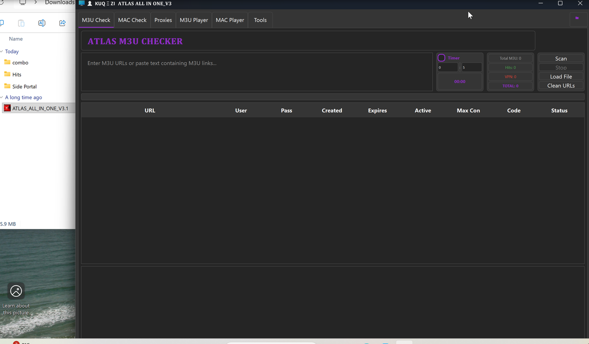Click the Total M3U: 0 counter
Viewport: 589px width, 344px height.
[510, 58]
